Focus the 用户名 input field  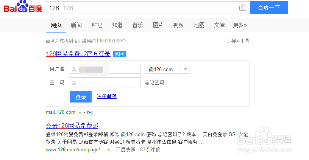point(105,69)
